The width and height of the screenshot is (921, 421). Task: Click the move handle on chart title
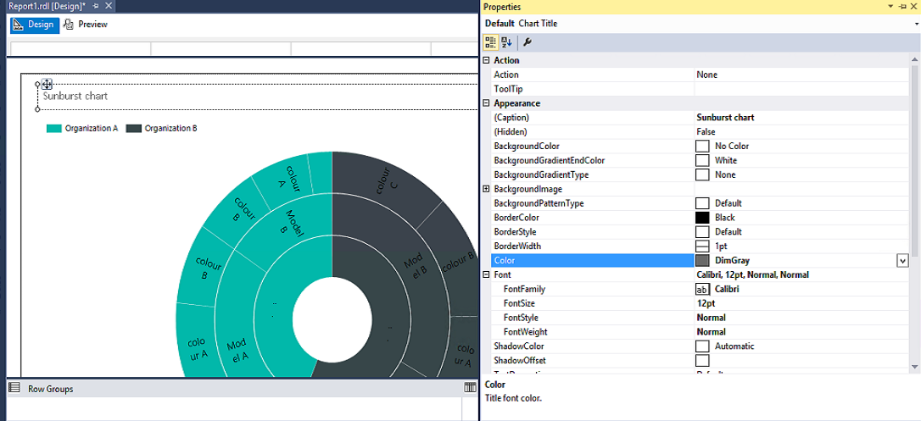pos(47,84)
